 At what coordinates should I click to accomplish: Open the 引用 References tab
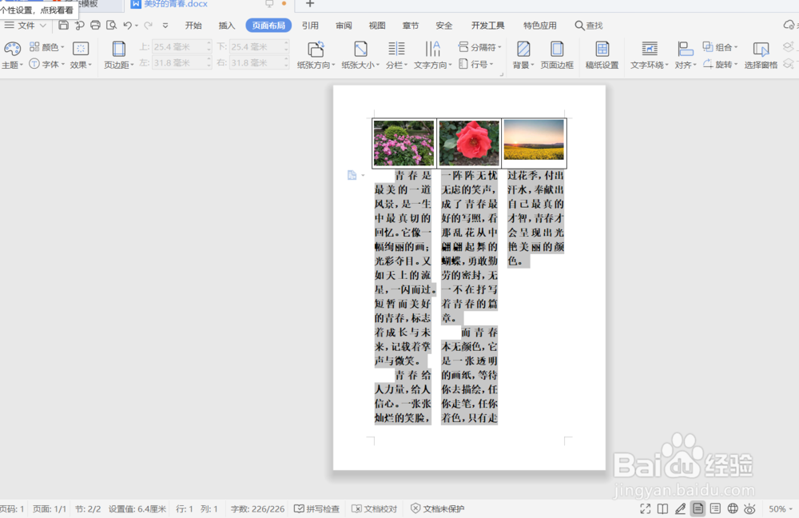(x=310, y=25)
